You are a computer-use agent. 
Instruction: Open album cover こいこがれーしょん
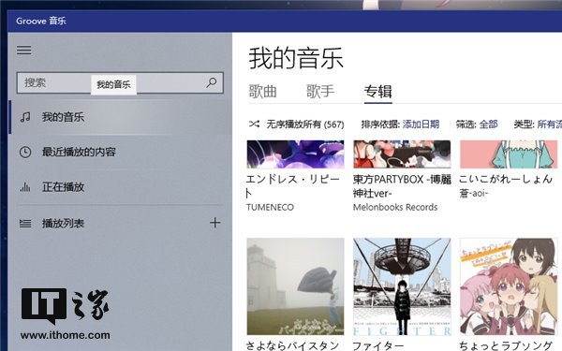[509, 154]
